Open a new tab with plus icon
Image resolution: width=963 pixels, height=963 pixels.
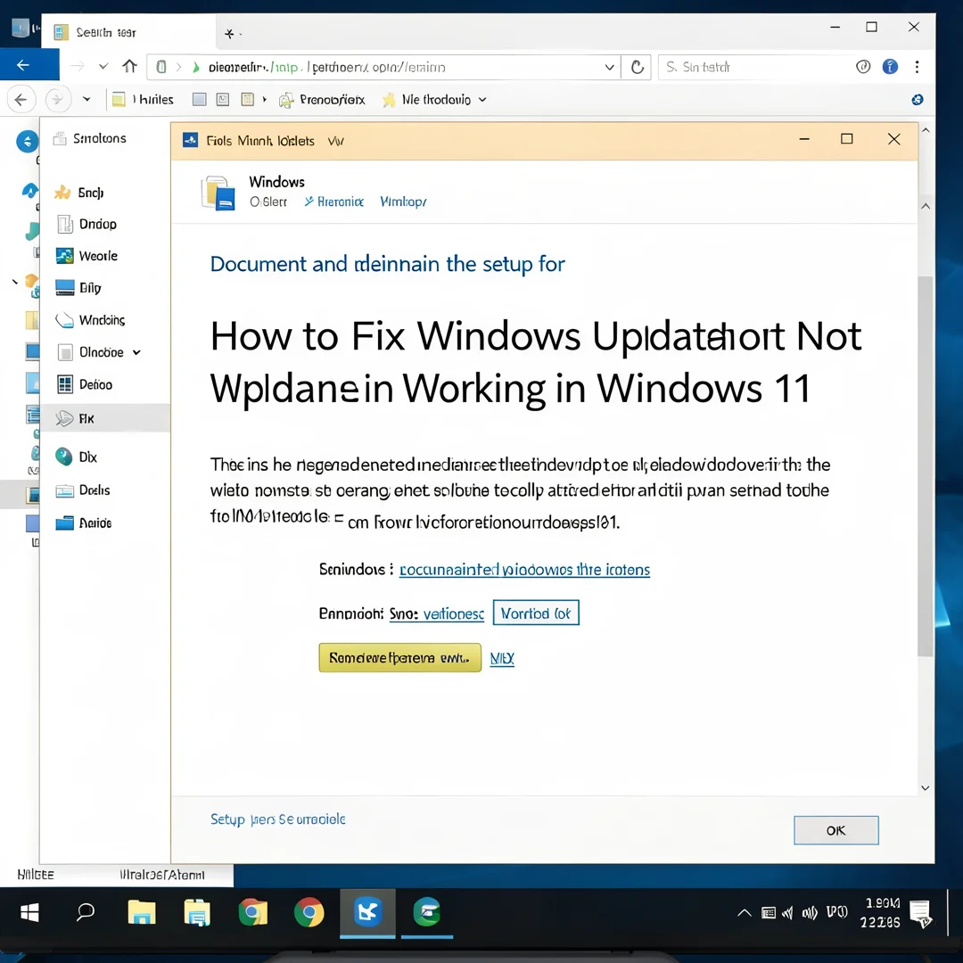click(229, 34)
